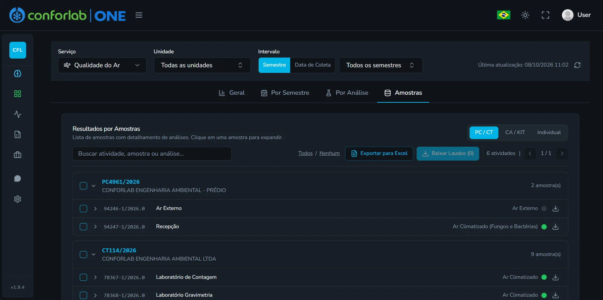
Task: Select the CA / KIT view
Action: pyautogui.click(x=515, y=132)
